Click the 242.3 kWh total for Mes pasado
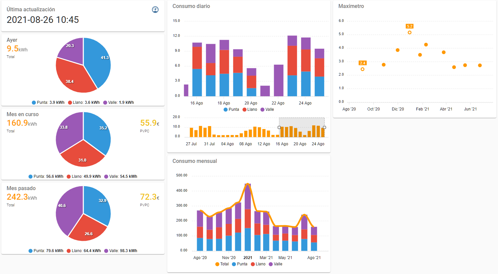This screenshot has height=274, width=498. (x=22, y=197)
